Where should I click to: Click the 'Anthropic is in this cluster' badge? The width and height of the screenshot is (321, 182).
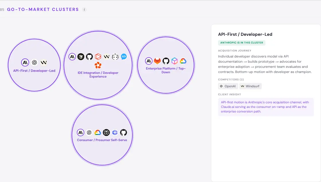(x=242, y=43)
